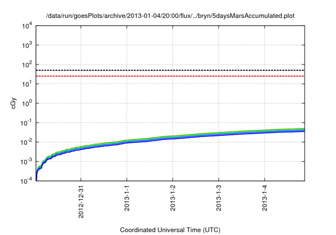Click the blue accumulated dose curve
The width and height of the screenshot is (336, 235).
coord(173,138)
